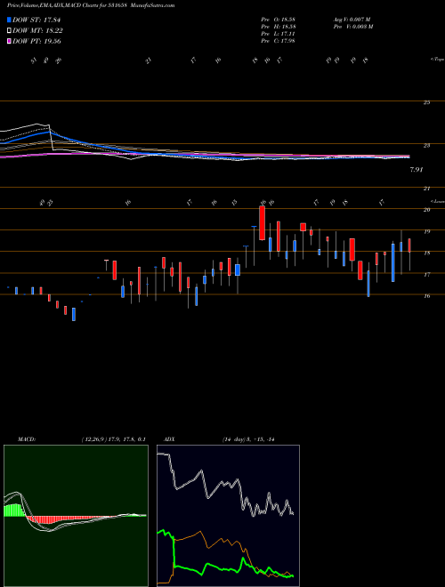Click the '<Tops' label at right edge

click(437, 60)
